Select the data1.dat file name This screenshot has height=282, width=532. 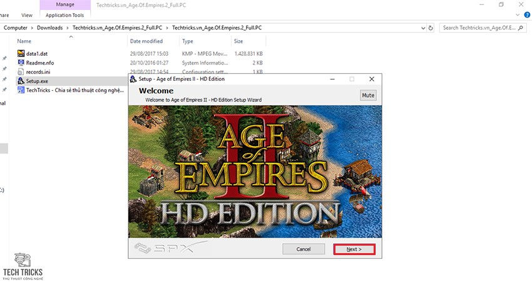[x=37, y=54]
